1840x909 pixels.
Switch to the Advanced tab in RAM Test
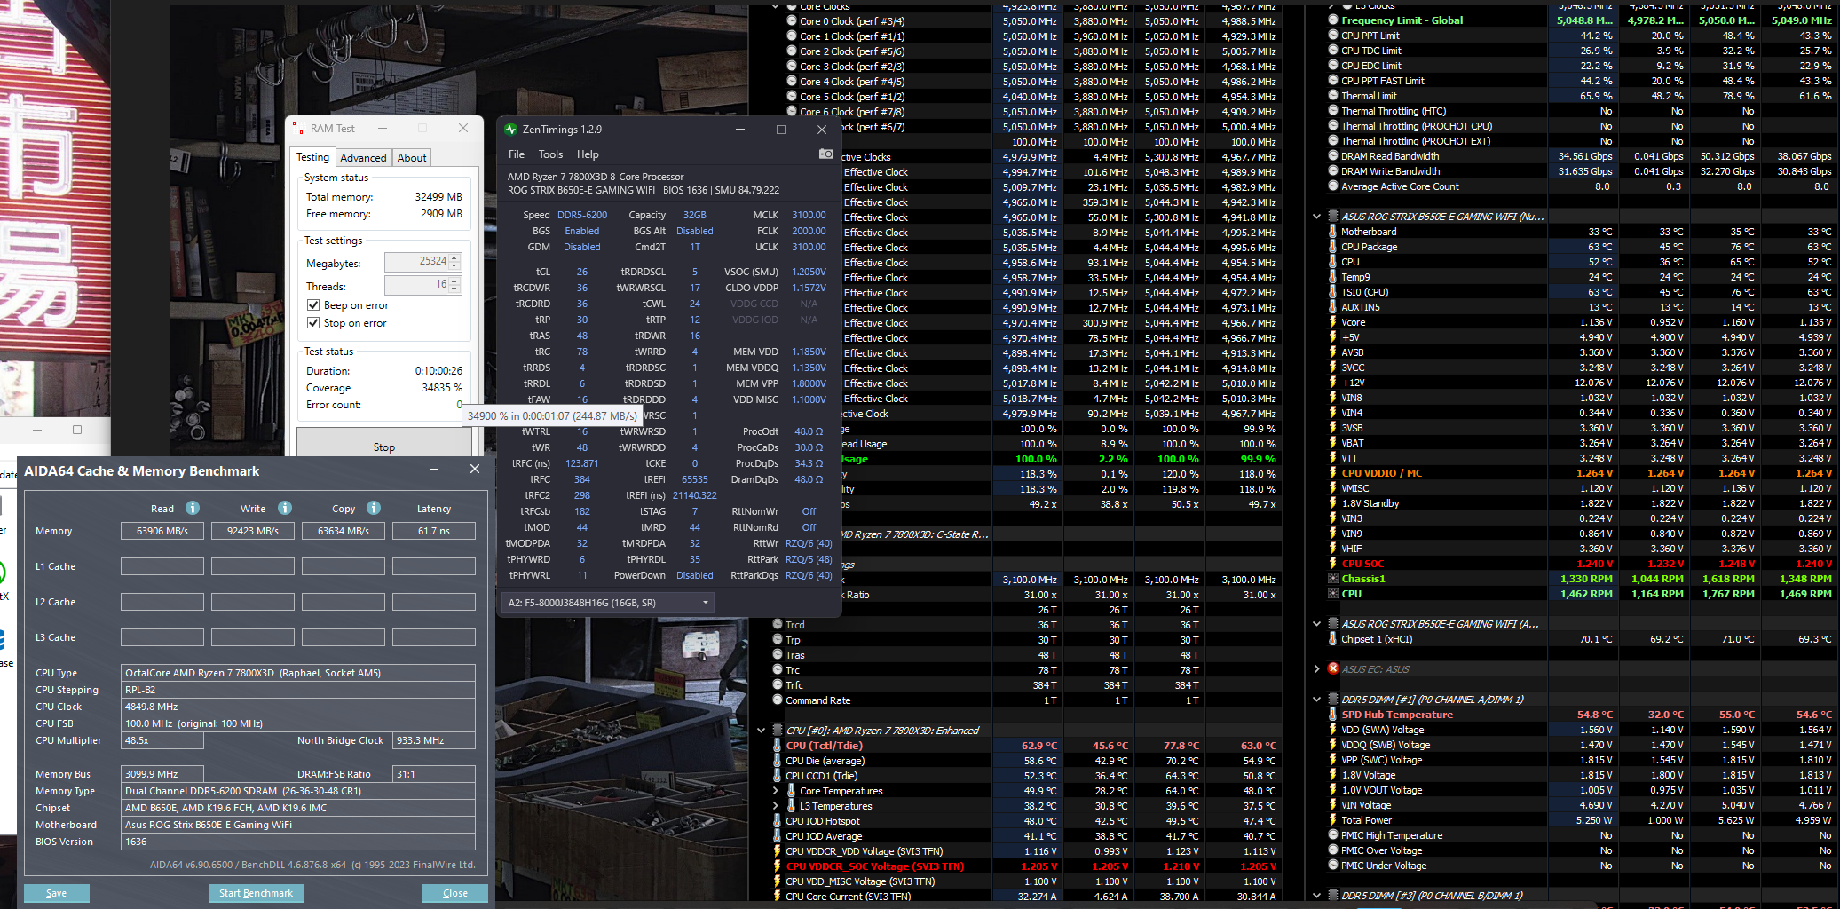tap(363, 158)
